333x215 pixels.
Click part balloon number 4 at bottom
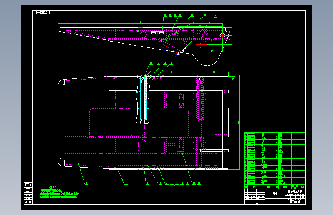click(x=160, y=183)
